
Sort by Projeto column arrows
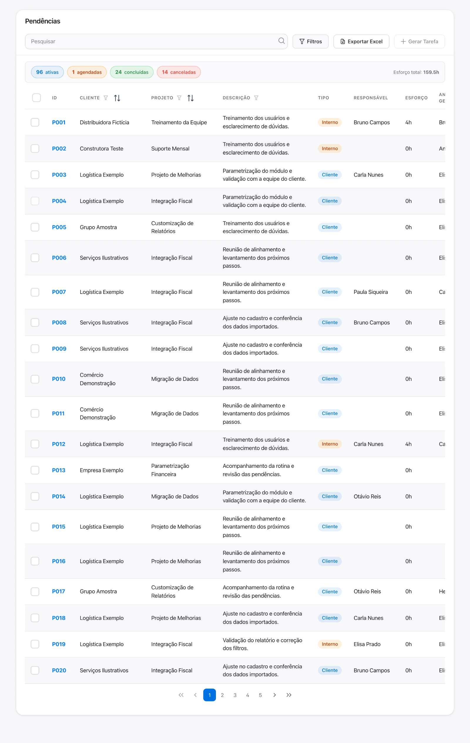(191, 98)
